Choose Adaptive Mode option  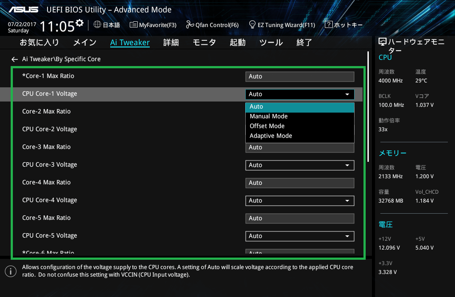point(300,136)
